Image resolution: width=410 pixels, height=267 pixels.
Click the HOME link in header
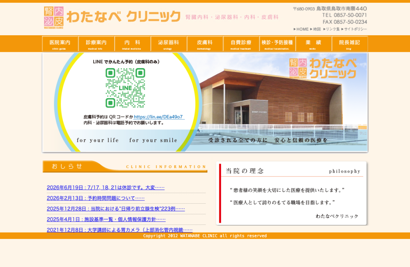point(301,29)
